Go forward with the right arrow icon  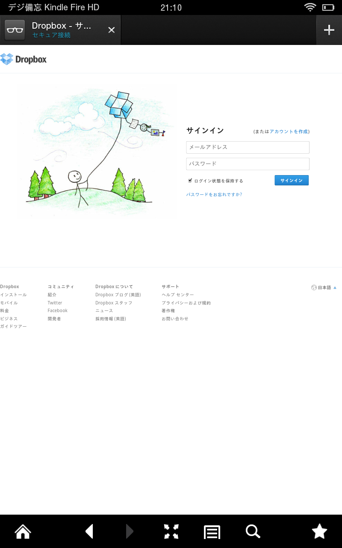click(x=130, y=531)
